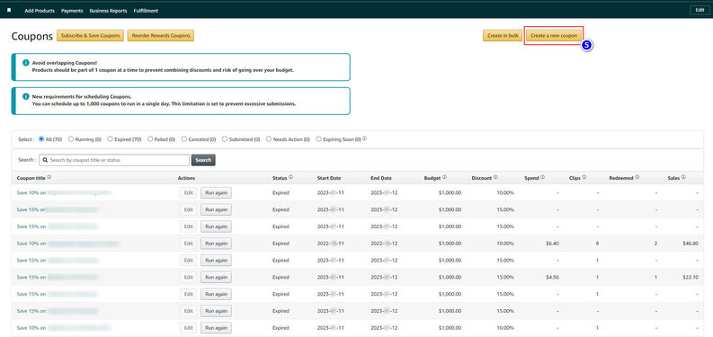Click the info icon beside the Coupon title header
The width and height of the screenshot is (713, 337).
(49, 177)
